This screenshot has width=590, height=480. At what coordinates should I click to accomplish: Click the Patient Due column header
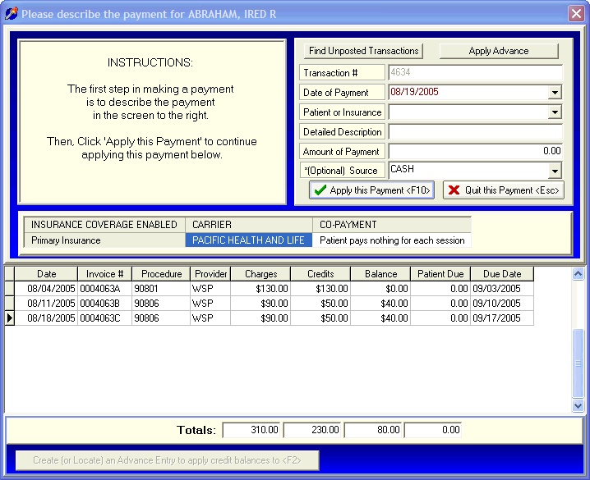(440, 274)
